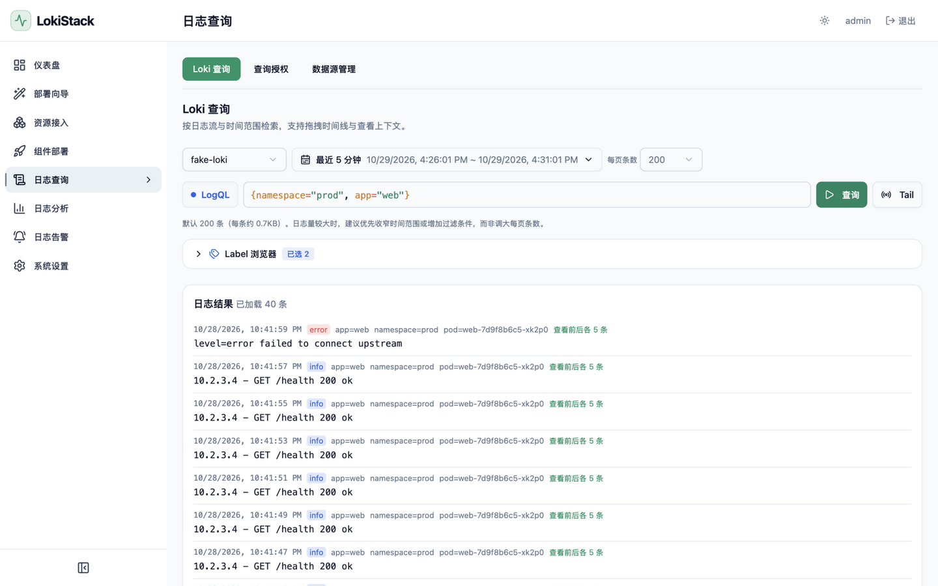View context for the 10:41:51 PM log
The width and height of the screenshot is (938, 586).
(576, 478)
